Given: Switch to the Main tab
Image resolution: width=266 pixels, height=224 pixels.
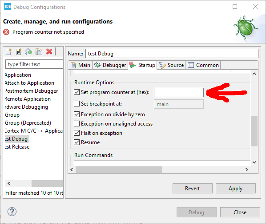Looking at the screenshot, I should (x=80, y=65).
